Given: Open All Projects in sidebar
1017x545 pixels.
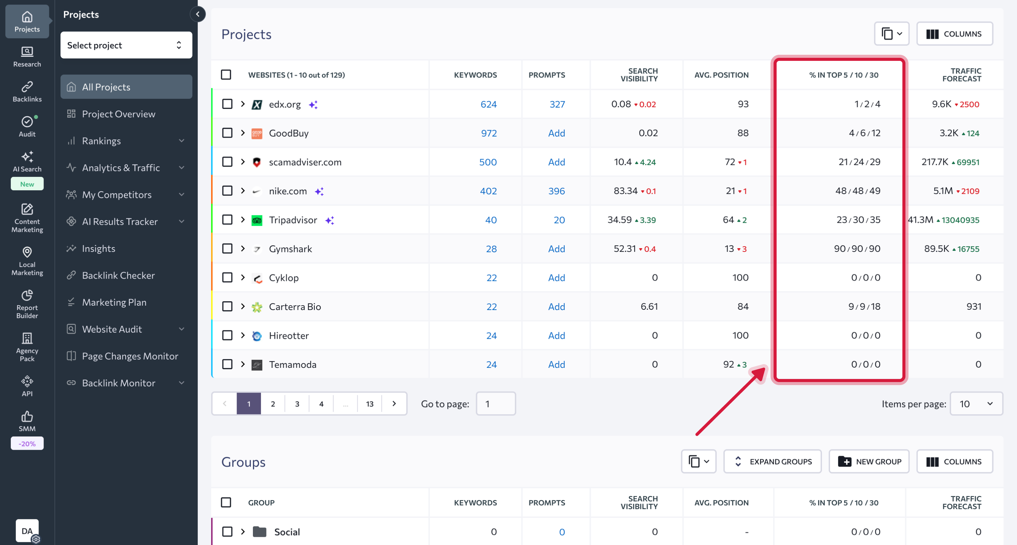Looking at the screenshot, I should tap(126, 87).
